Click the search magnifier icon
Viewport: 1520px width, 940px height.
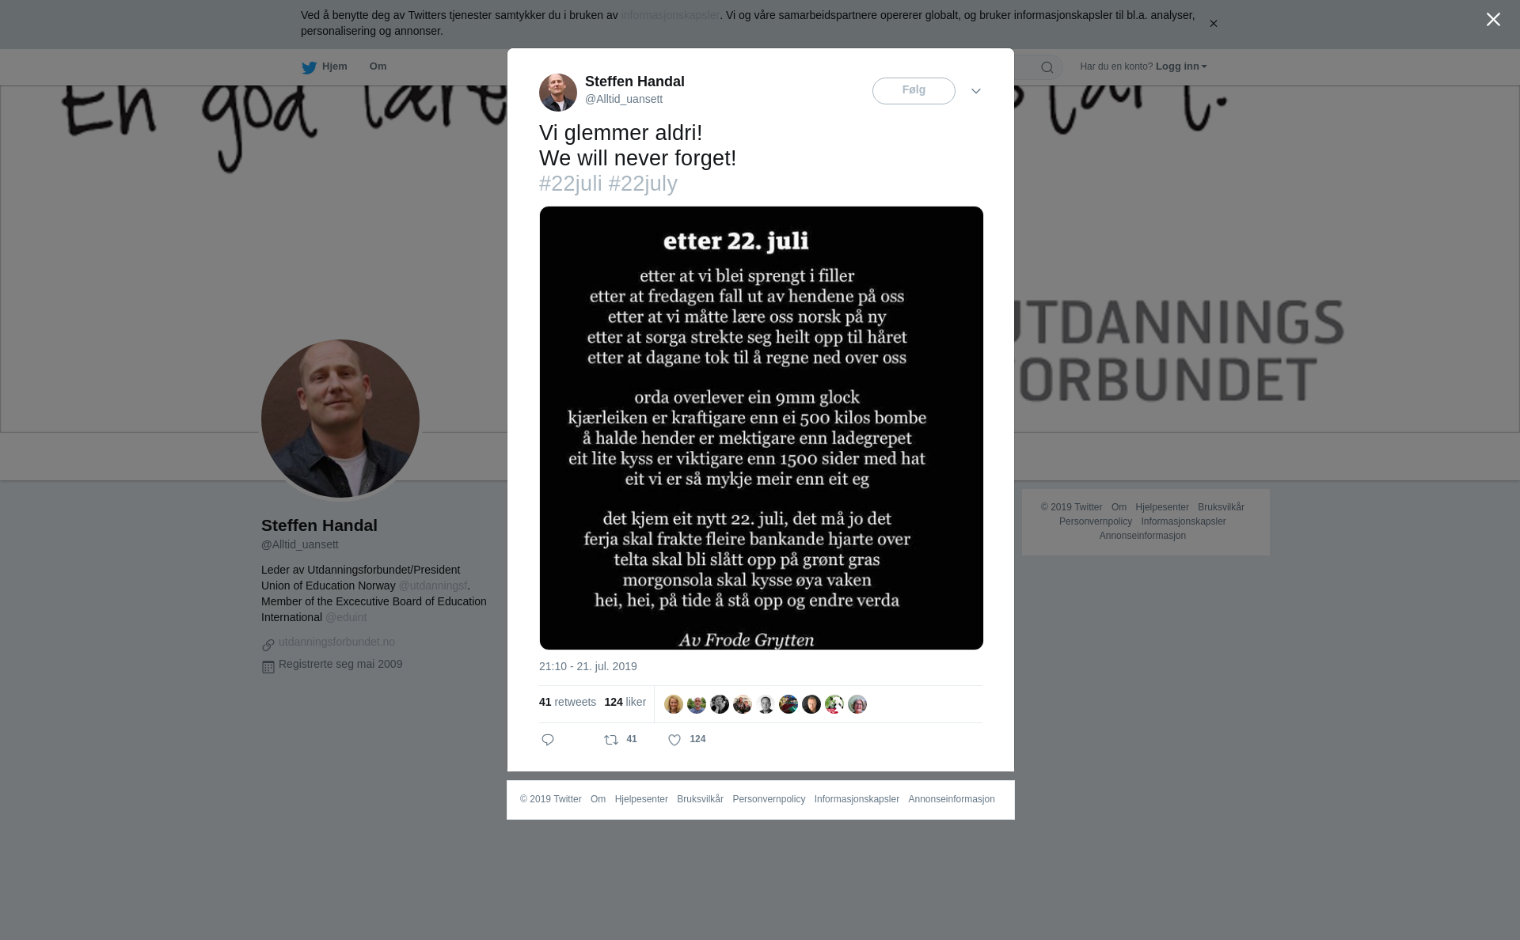tap(1047, 67)
